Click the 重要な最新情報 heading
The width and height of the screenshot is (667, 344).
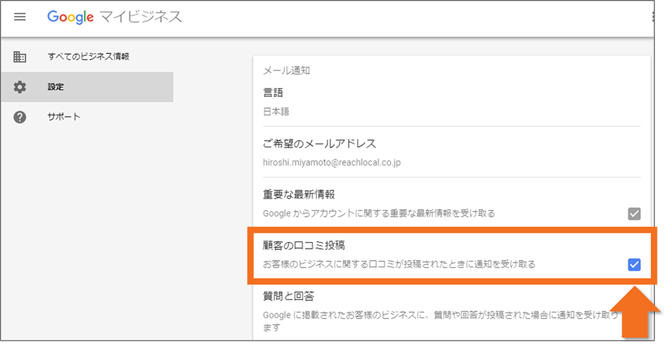click(299, 194)
